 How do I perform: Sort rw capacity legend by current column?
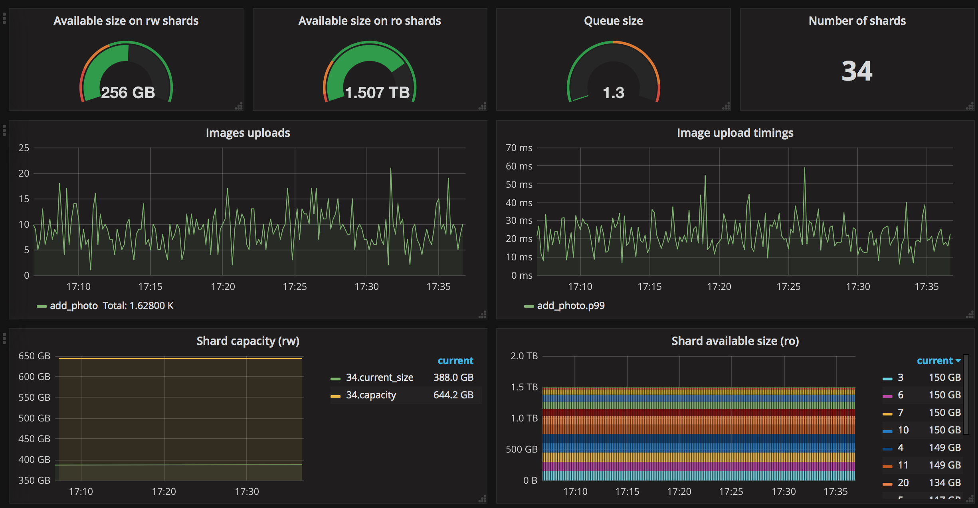(x=455, y=361)
